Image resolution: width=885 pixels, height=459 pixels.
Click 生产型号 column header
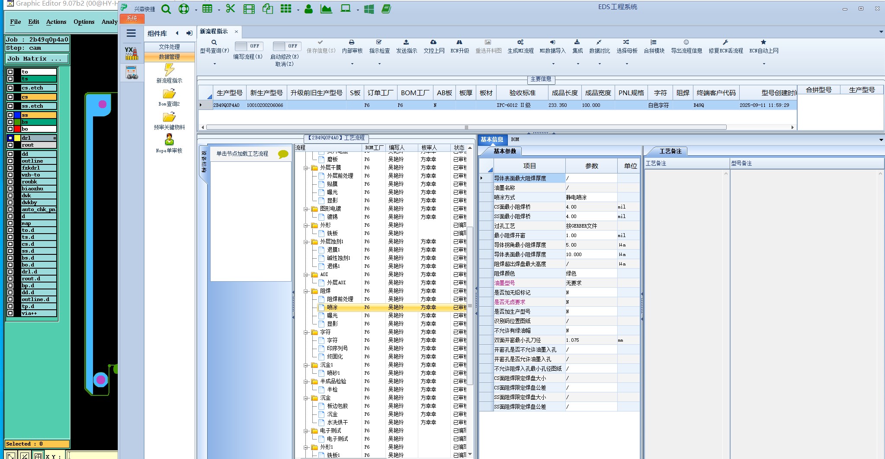[x=229, y=93]
